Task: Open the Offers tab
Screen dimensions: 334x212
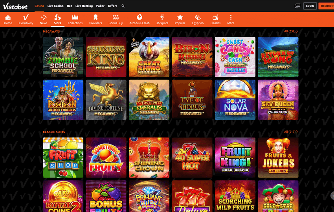Action: 112,6
